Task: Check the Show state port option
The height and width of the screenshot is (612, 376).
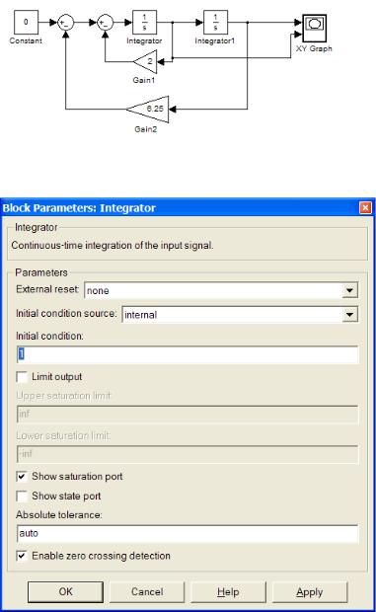Action: (22, 497)
